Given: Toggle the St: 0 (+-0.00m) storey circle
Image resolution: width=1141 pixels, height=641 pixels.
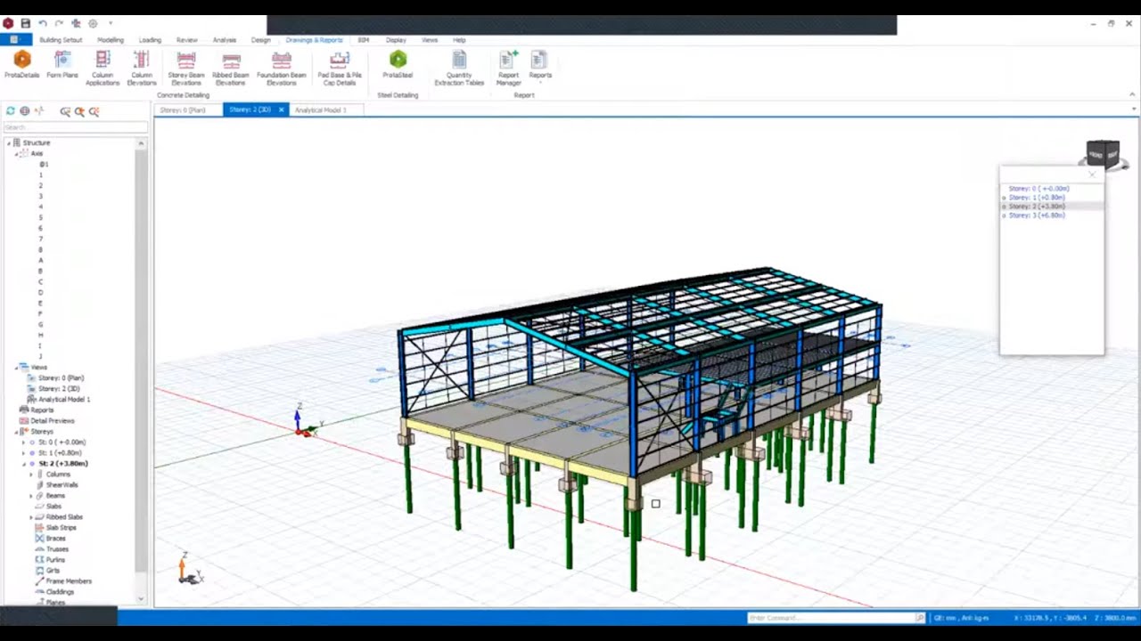Looking at the screenshot, I should pyautogui.click(x=33, y=442).
